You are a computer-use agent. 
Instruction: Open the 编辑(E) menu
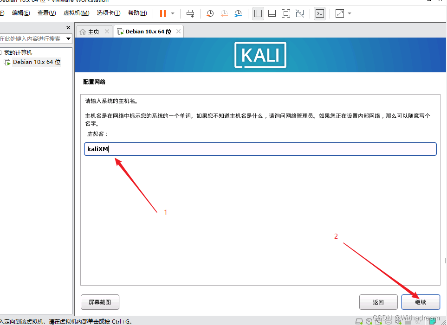(21, 13)
